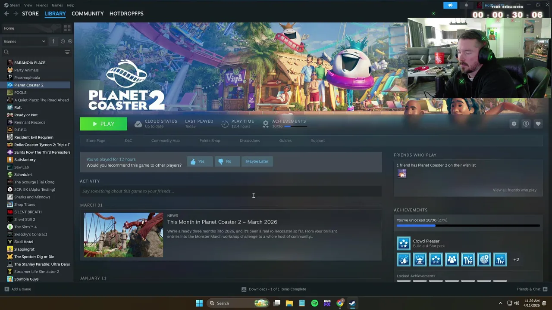The image size is (552, 310).
Task: Select Party Animals in the game list
Action: coord(26,70)
